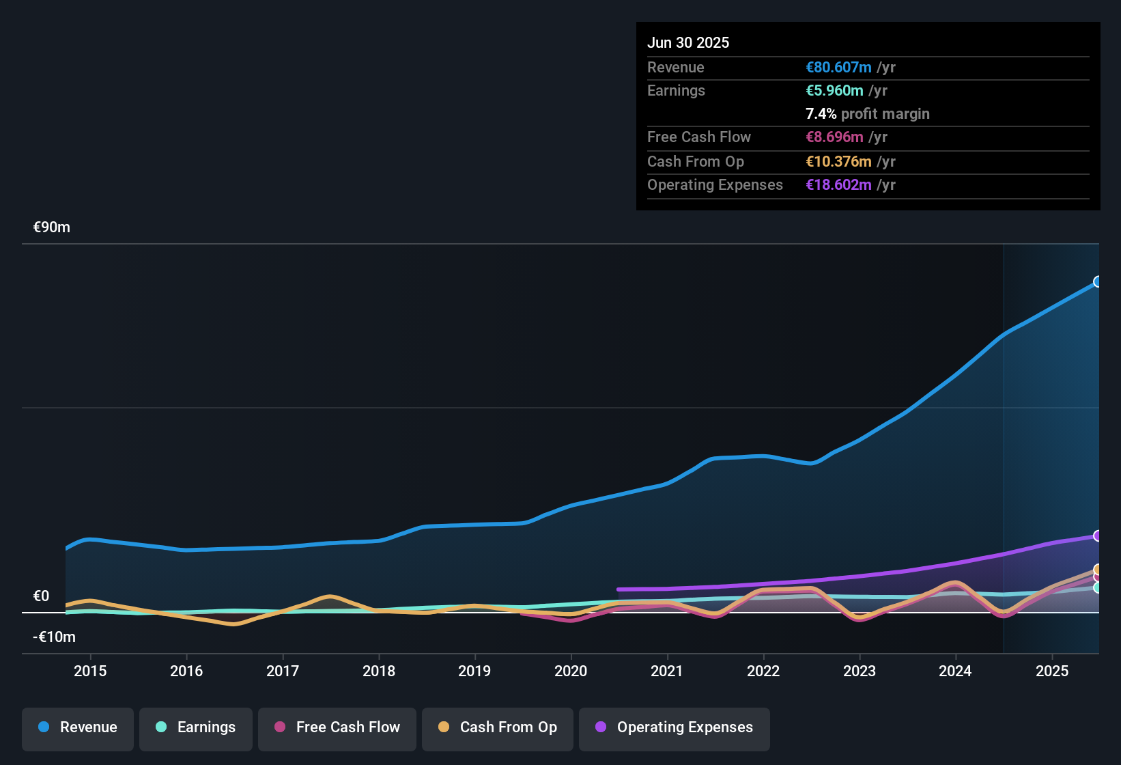
Task: Expand the Jun 30 2025 tooltip panel
Action: (x=688, y=42)
